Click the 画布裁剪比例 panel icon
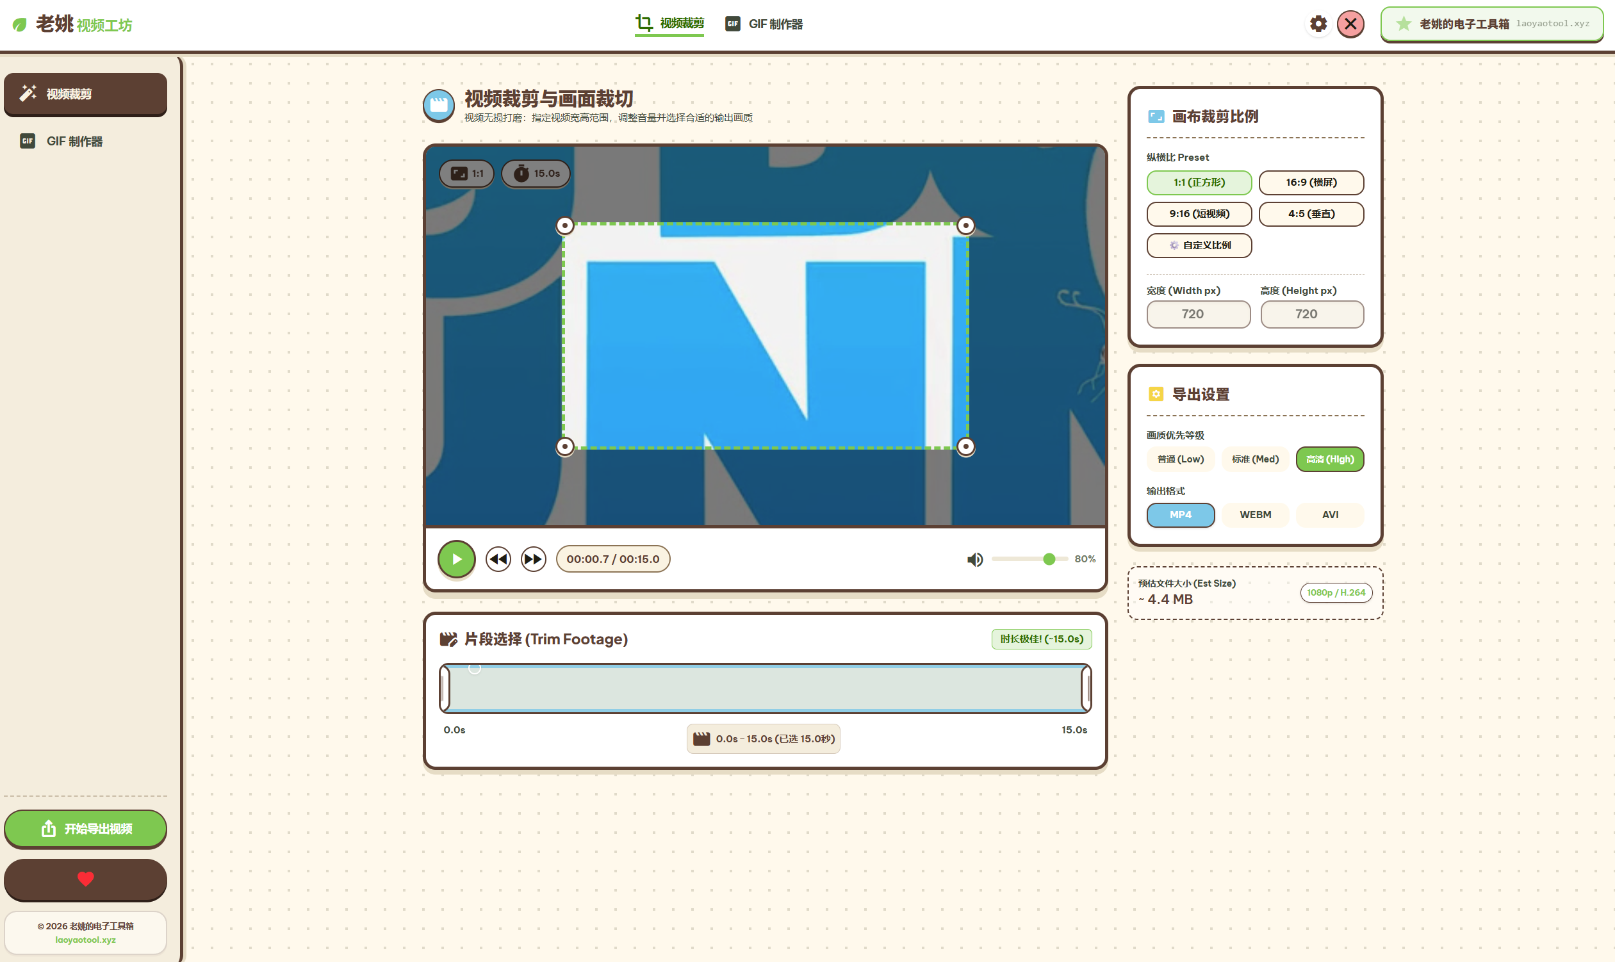 tap(1156, 117)
